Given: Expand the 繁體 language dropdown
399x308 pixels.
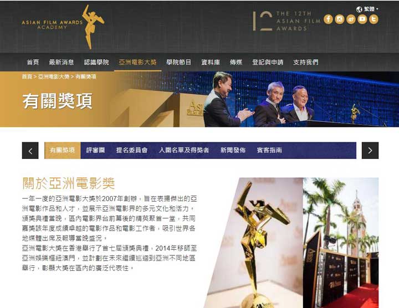Looking at the screenshot, I should [x=371, y=9].
